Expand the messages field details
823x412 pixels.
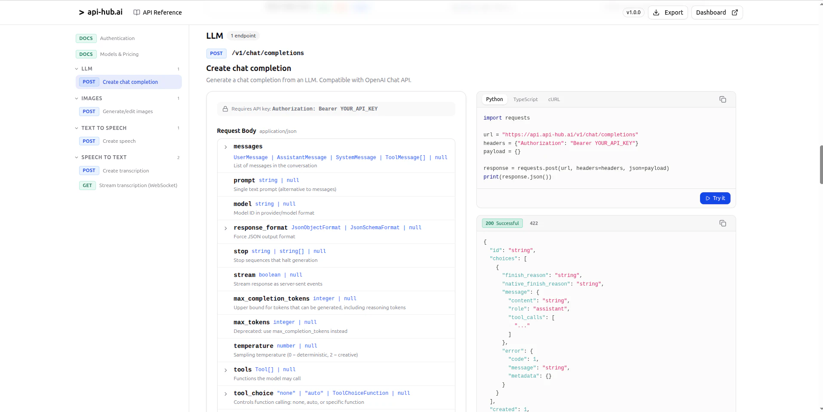coord(226,147)
